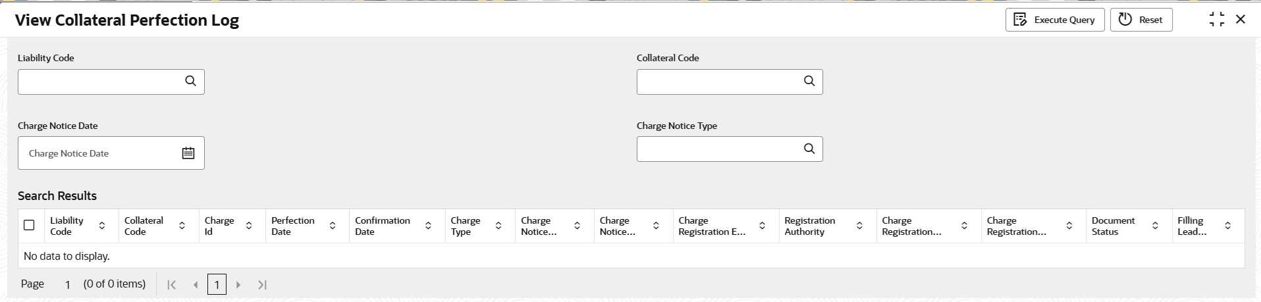Go to the next results page
This screenshot has height=302, width=1261.
[x=238, y=285]
